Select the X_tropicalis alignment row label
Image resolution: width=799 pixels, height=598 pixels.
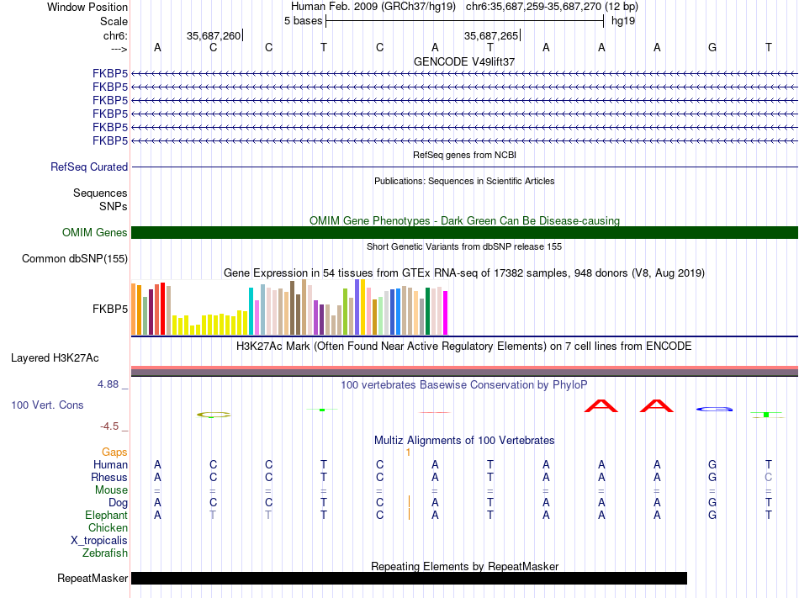99,541
